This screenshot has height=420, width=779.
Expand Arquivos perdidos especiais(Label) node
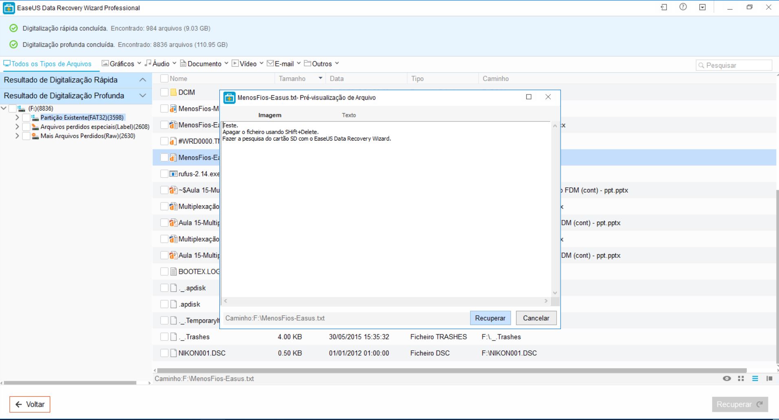point(17,127)
